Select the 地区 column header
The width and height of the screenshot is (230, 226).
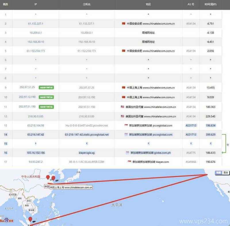pyautogui.click(x=148, y=4)
